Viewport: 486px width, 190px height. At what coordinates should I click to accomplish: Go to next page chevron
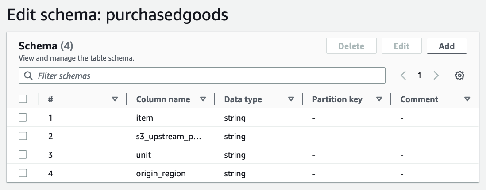coord(436,76)
